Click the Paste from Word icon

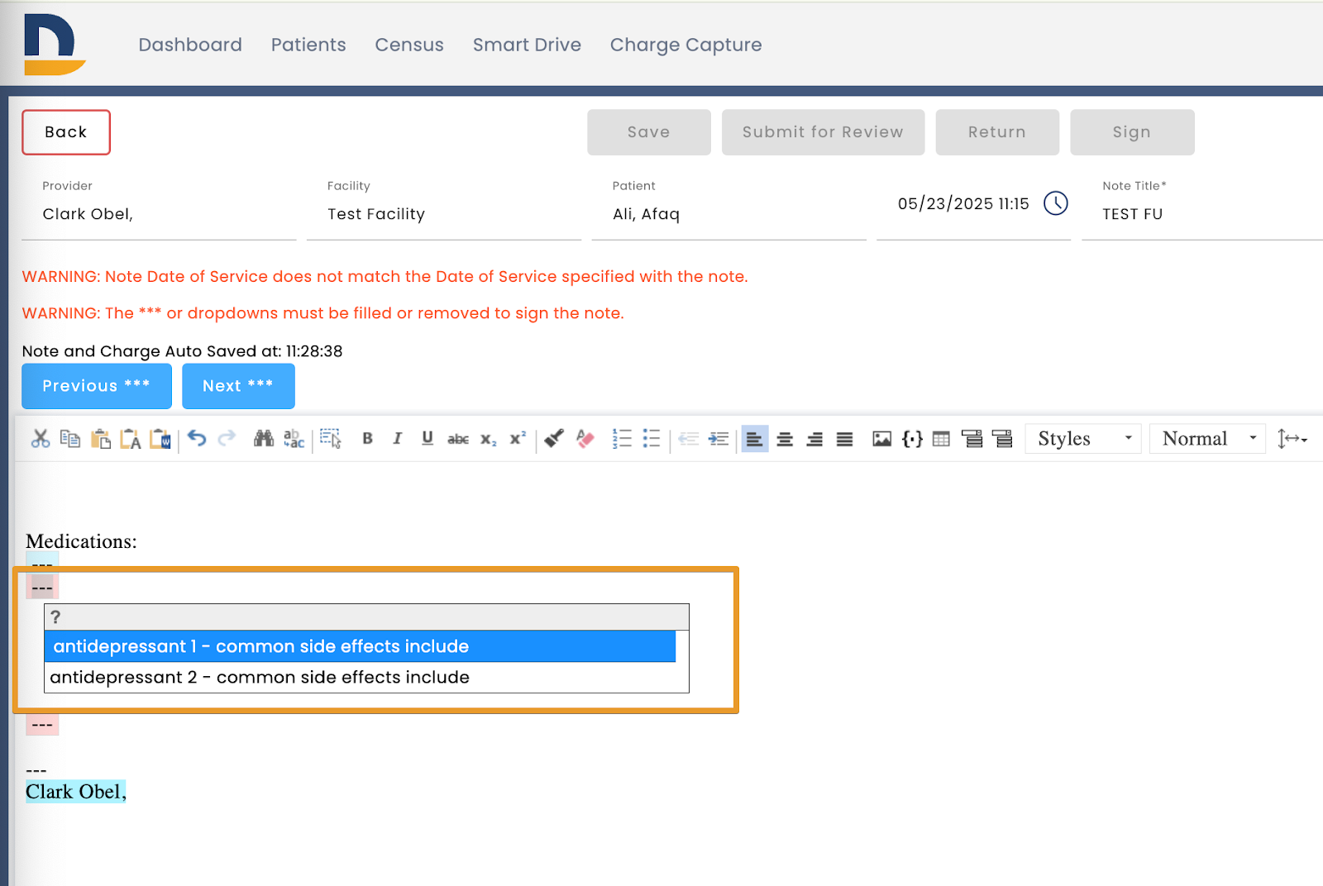tap(162, 439)
